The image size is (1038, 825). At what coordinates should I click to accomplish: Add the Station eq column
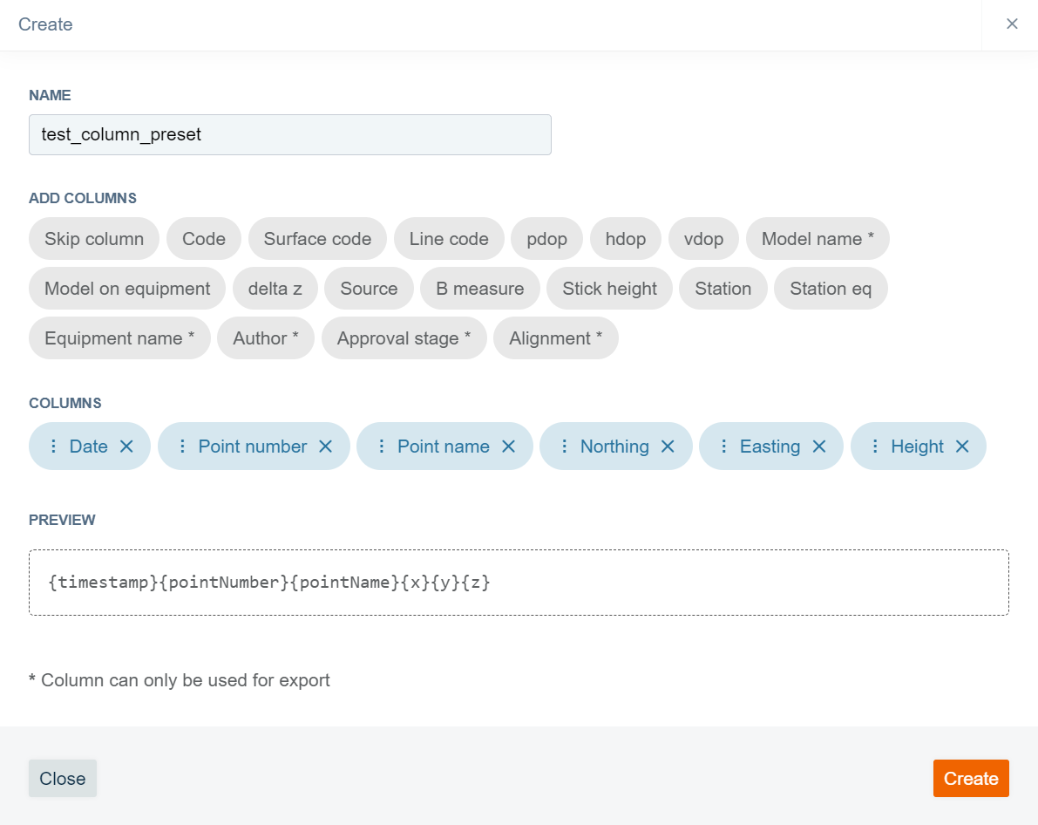tap(831, 289)
